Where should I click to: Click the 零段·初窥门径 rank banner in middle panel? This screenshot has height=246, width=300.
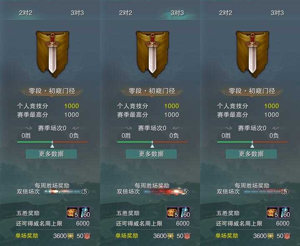tap(152, 91)
